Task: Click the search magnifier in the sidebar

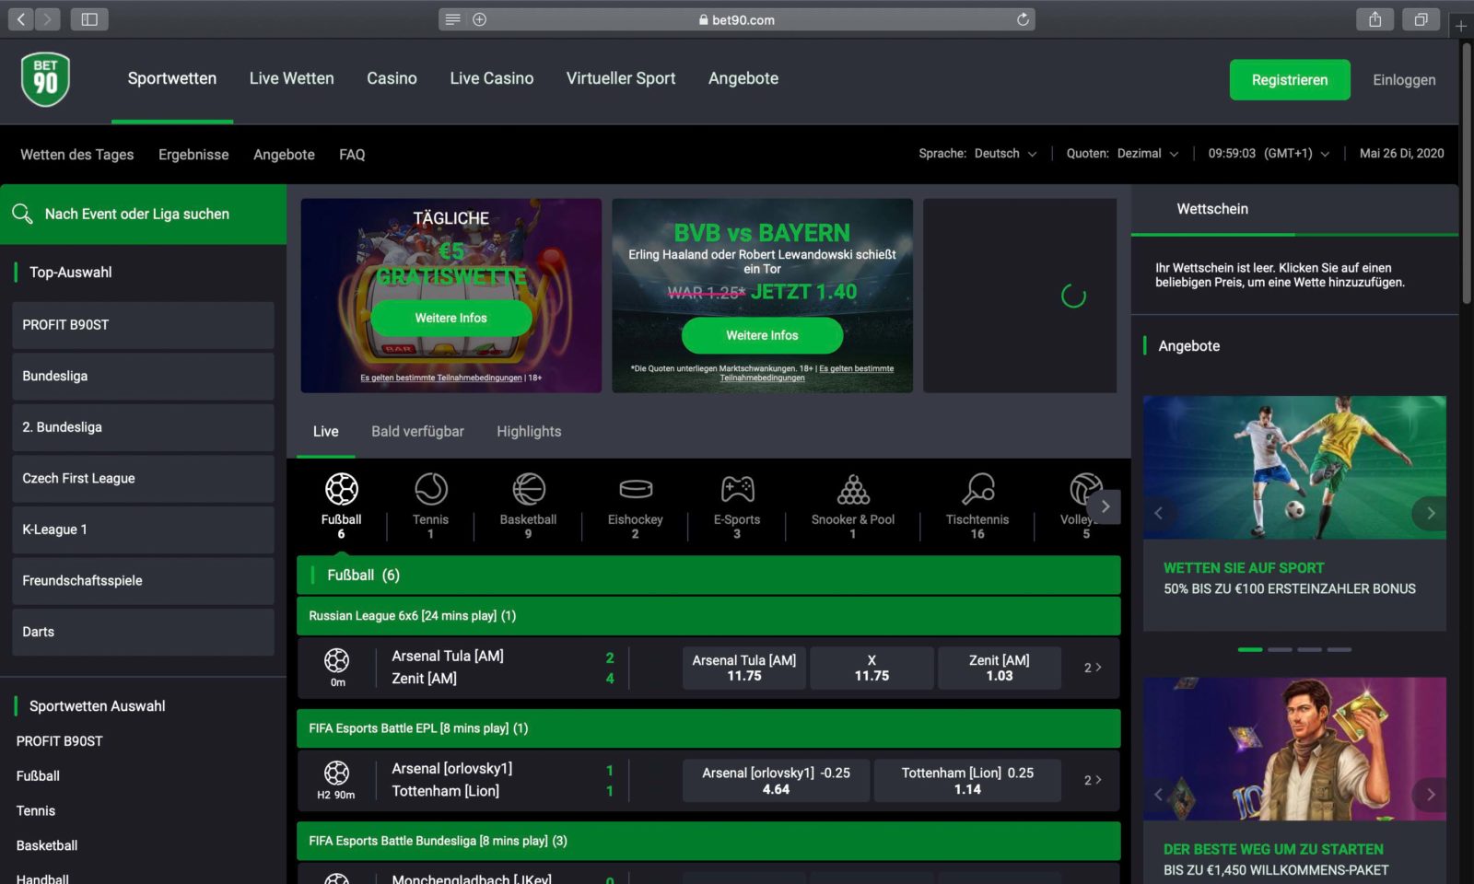Action: point(23,214)
